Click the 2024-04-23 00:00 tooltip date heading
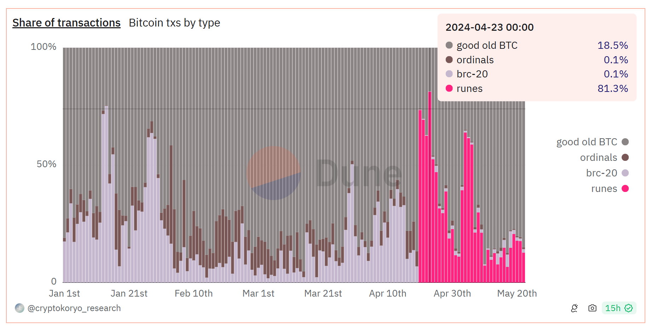This screenshot has width=651, height=327. [489, 28]
